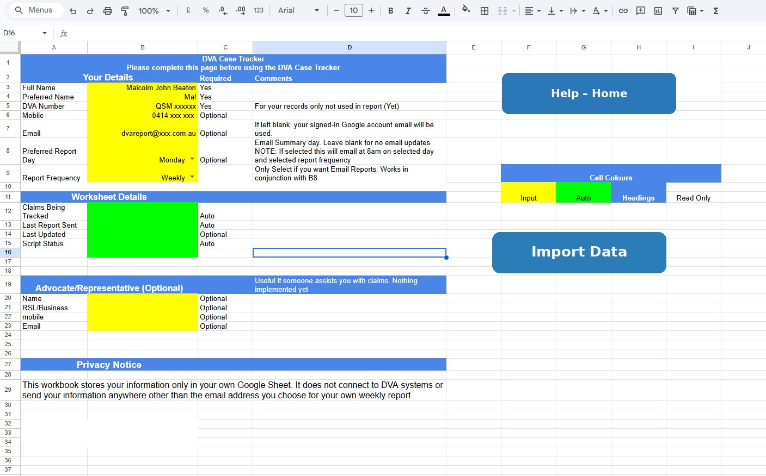Image resolution: width=766 pixels, height=476 pixels.
Task: Click the Create a filter icon
Action: coord(676,10)
